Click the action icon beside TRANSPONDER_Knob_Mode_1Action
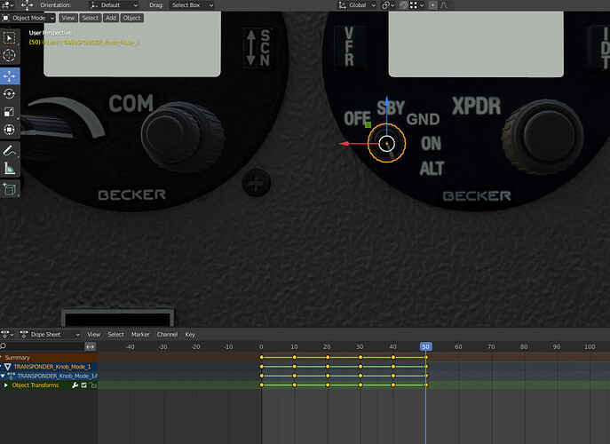 point(12,376)
